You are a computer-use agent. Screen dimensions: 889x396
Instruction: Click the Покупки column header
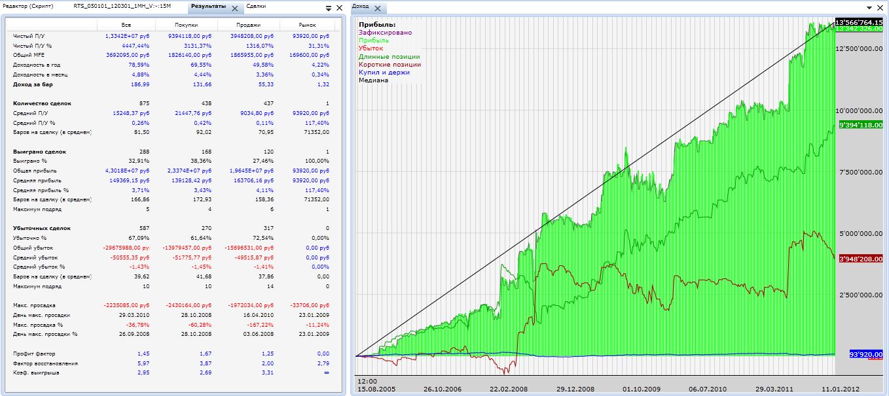[187, 25]
